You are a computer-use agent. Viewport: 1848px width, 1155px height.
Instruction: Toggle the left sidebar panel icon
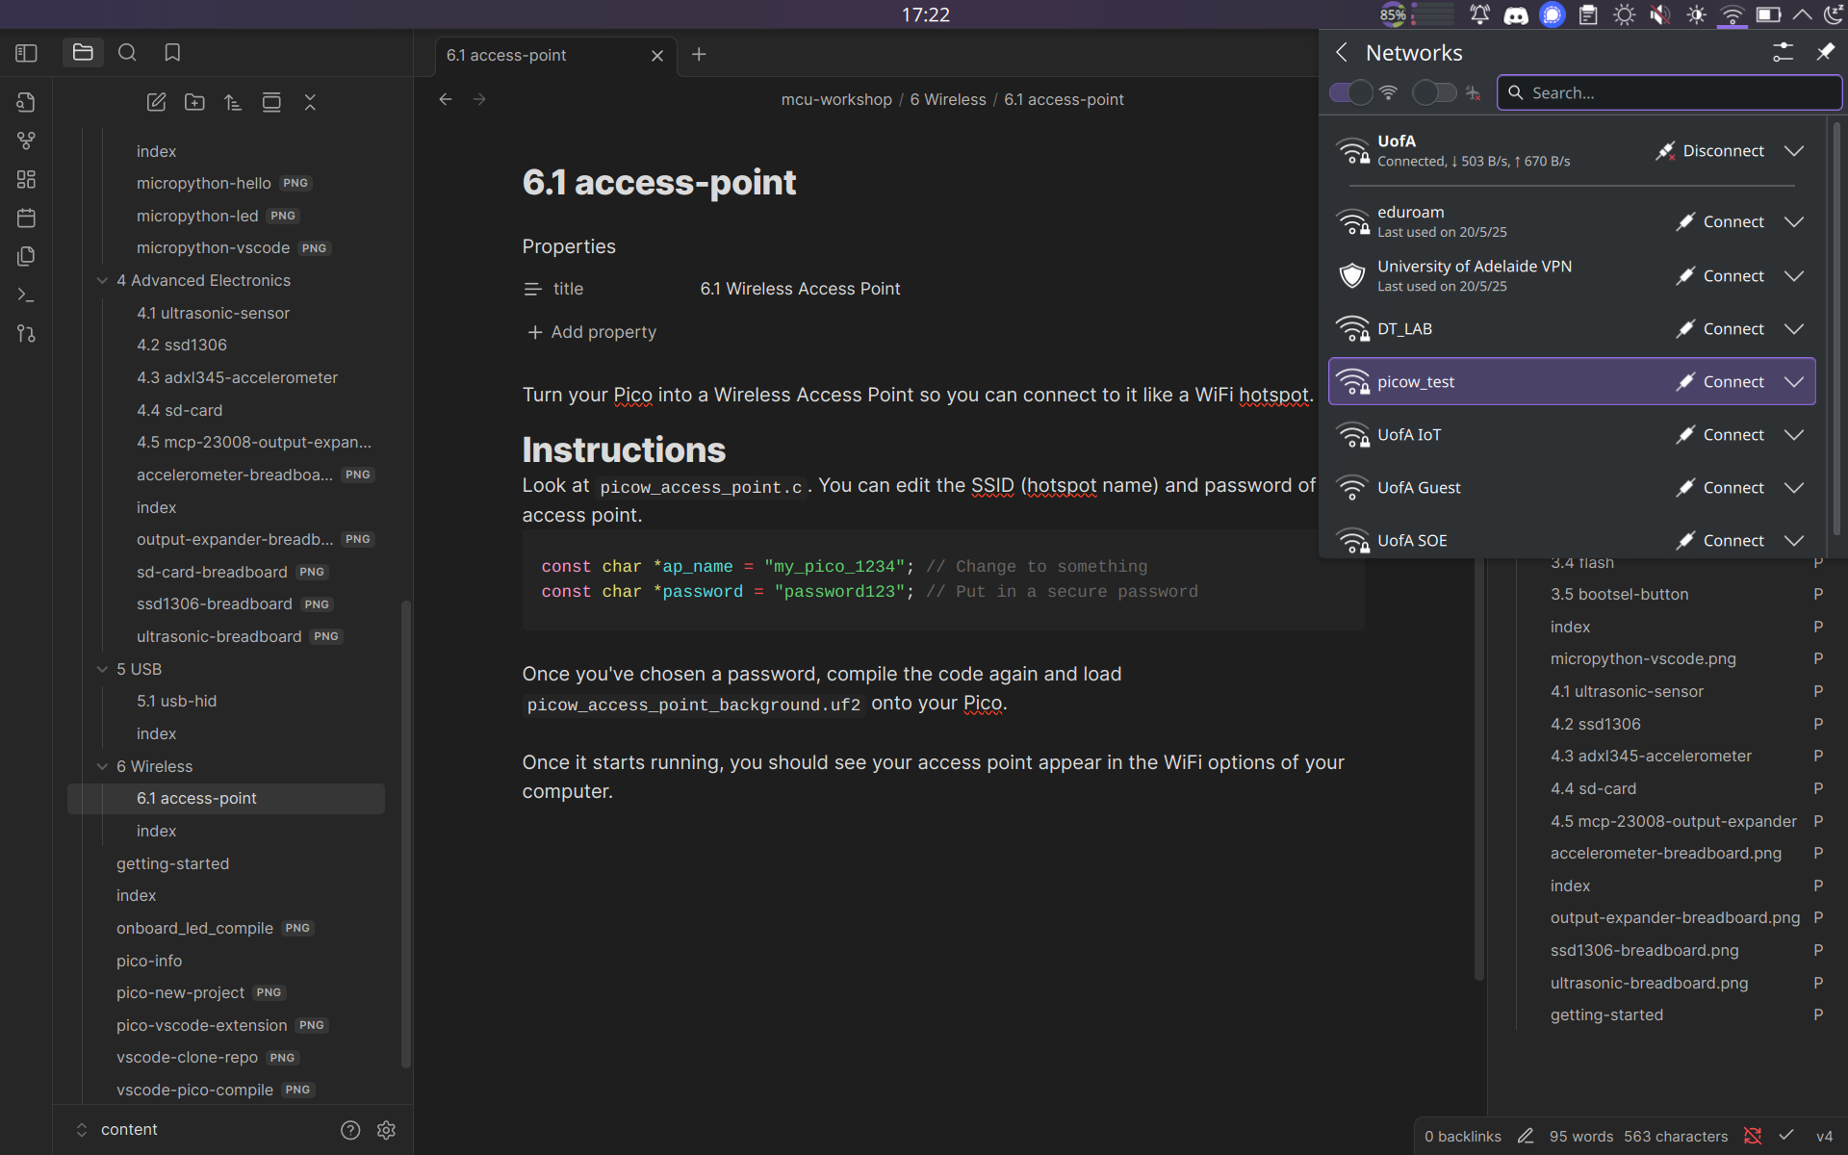(27, 53)
